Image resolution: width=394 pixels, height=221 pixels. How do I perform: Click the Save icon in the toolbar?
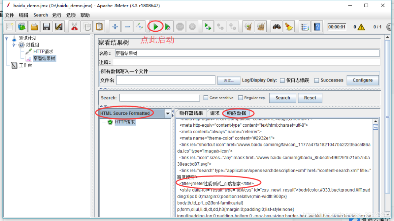(x=47, y=26)
